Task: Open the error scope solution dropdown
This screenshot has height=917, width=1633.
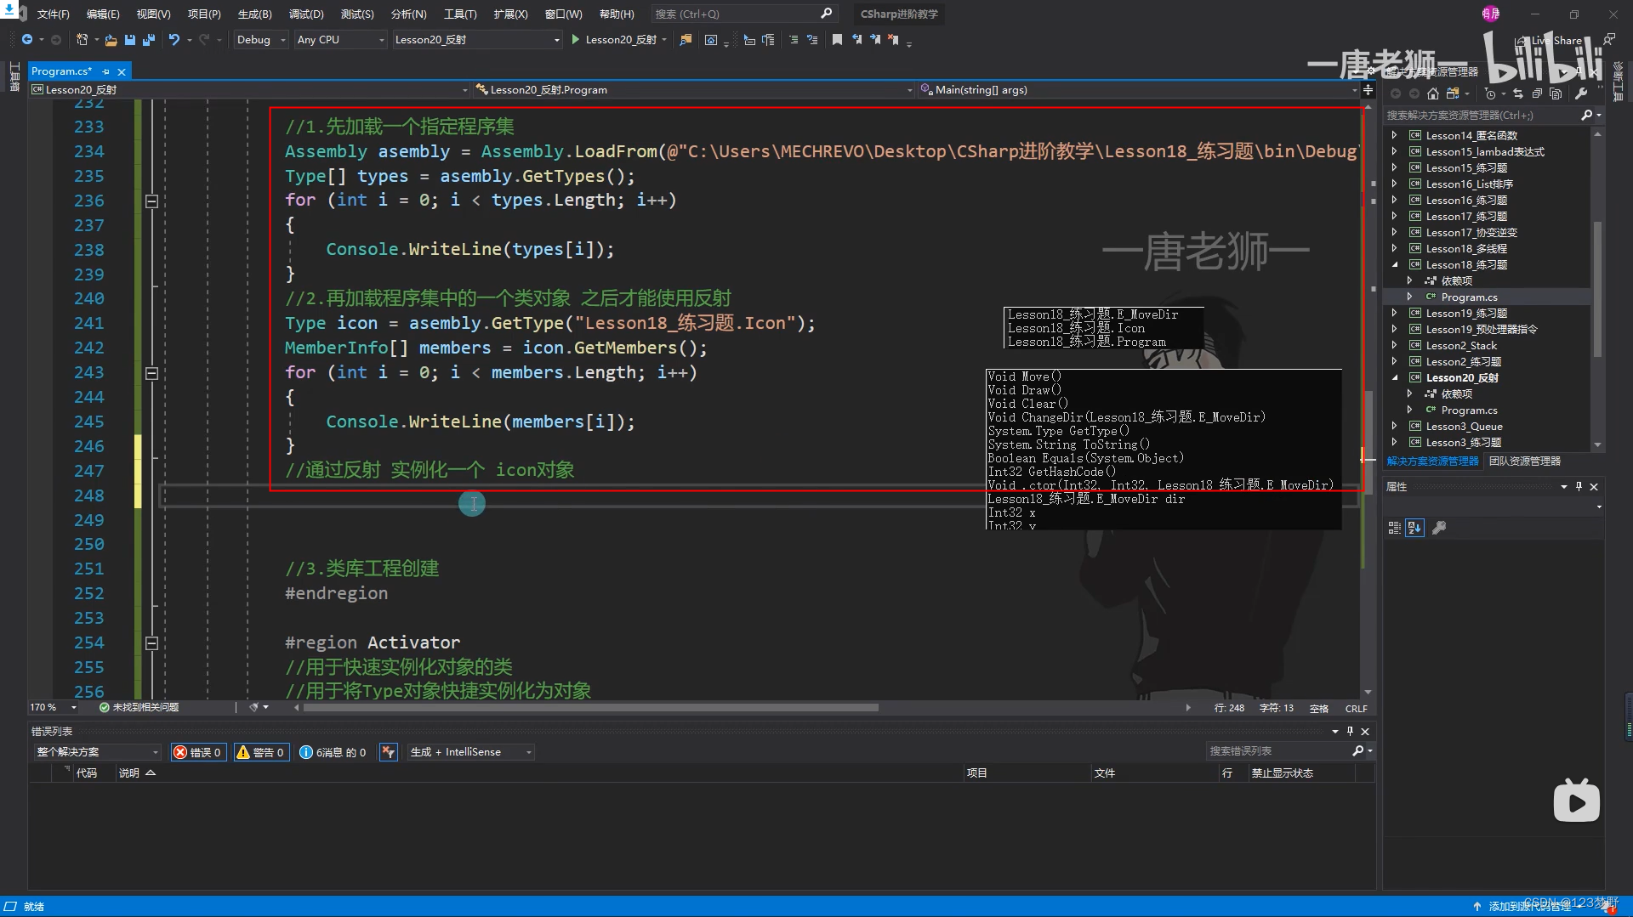Action: point(97,752)
